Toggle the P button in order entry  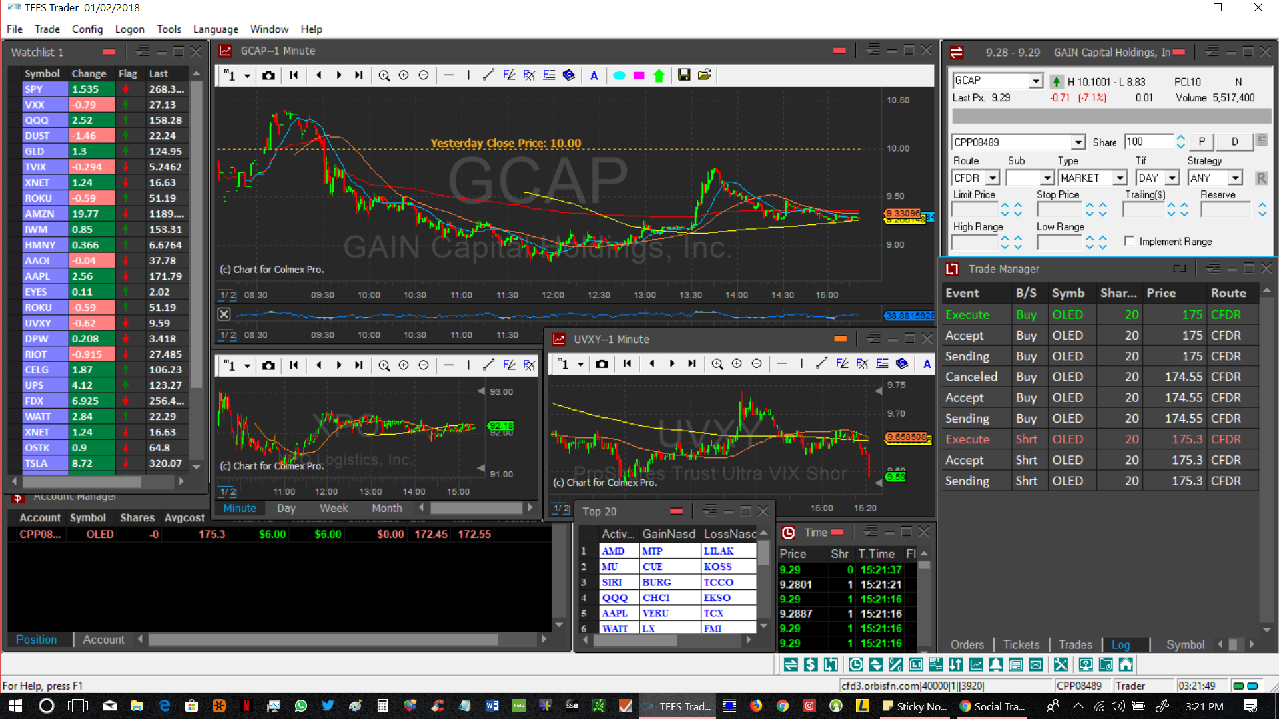click(x=1202, y=142)
